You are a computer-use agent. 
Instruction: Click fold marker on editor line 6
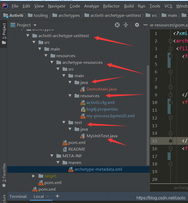[x=171, y=72]
